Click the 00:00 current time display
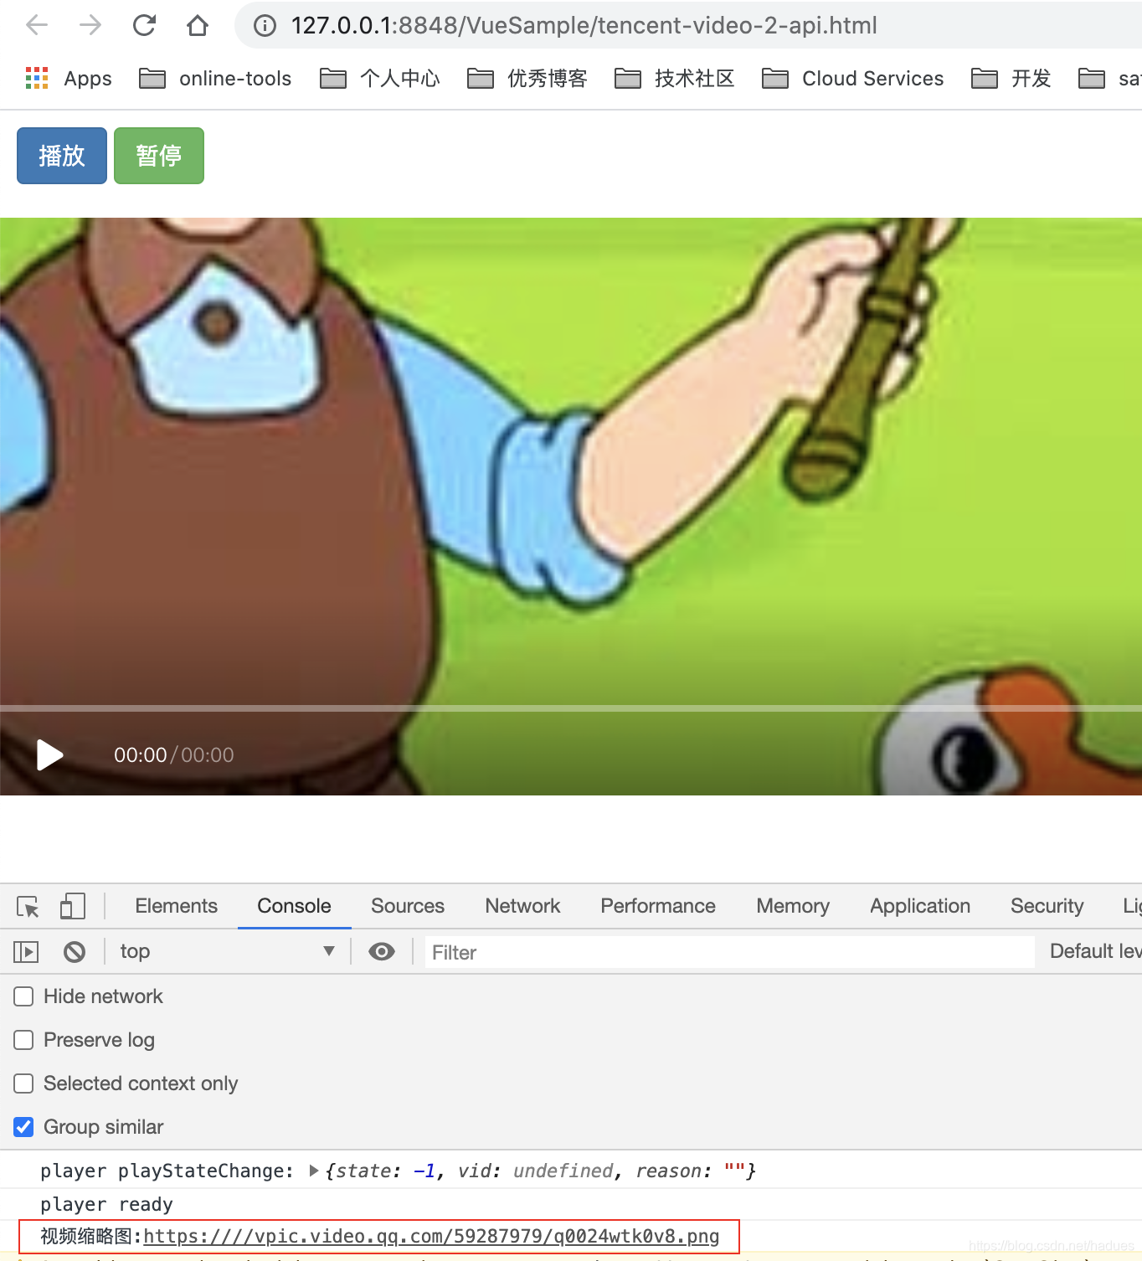 [140, 755]
